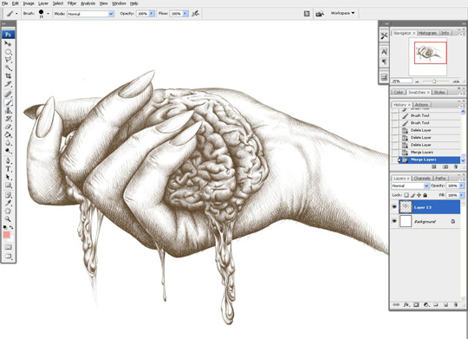The image size is (468, 339).
Task: Select the Type tool
Action: click(x=8, y=169)
